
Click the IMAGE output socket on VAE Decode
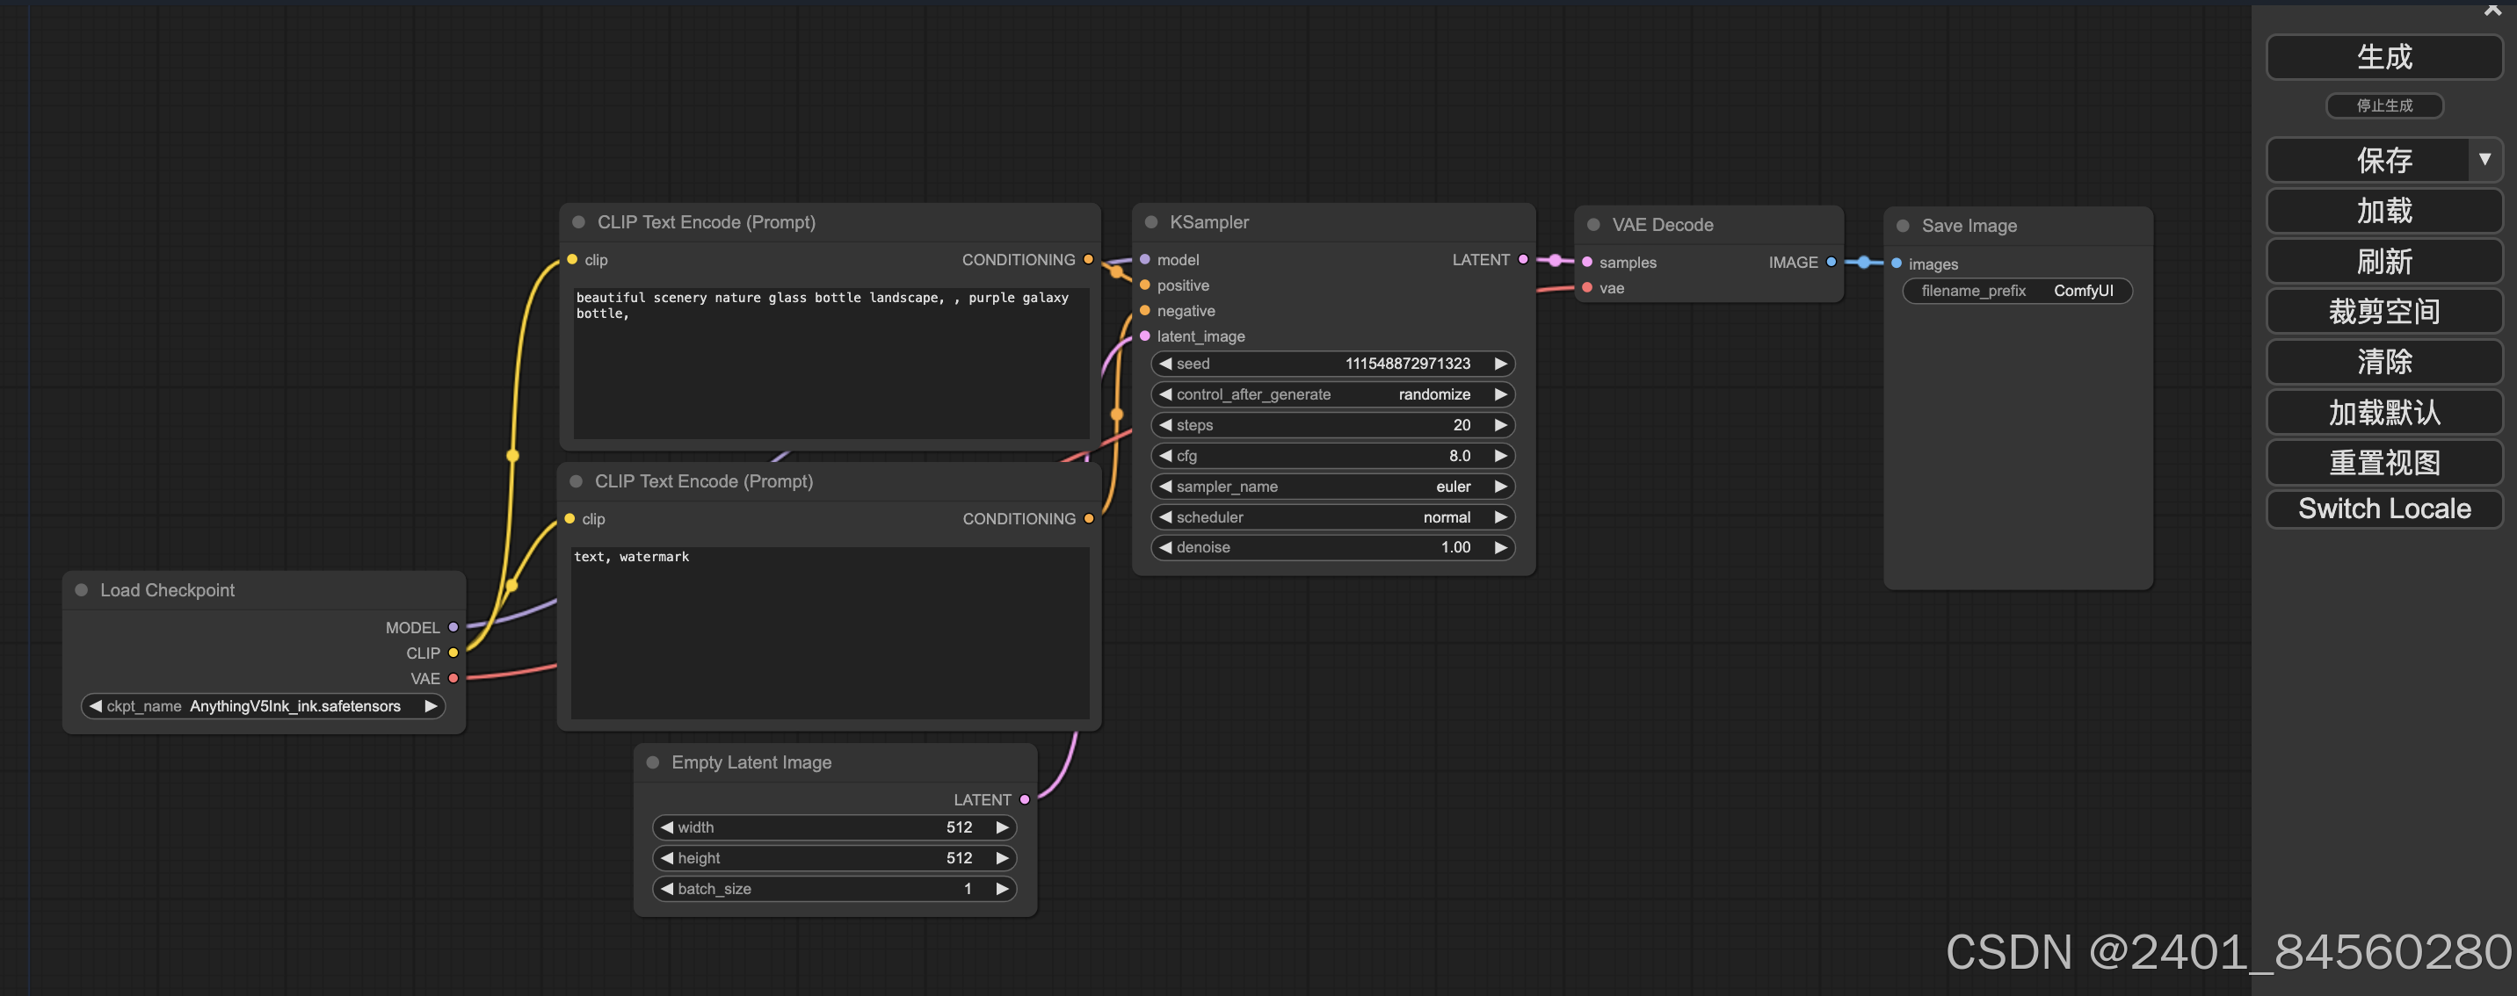[x=1832, y=262]
